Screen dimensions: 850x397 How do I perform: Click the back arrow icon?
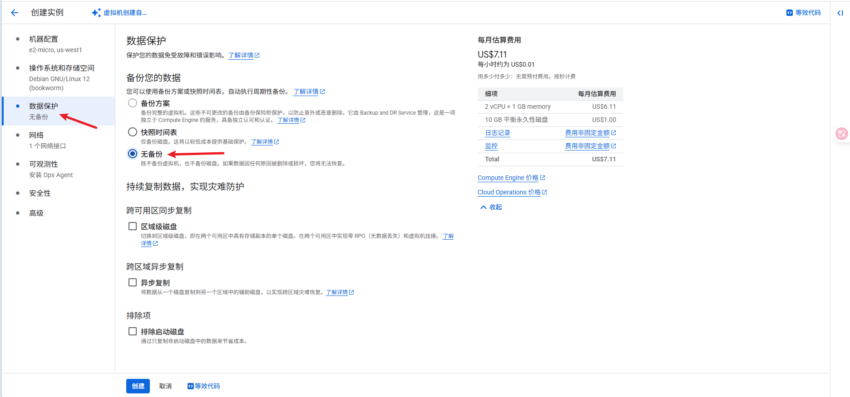pos(15,13)
